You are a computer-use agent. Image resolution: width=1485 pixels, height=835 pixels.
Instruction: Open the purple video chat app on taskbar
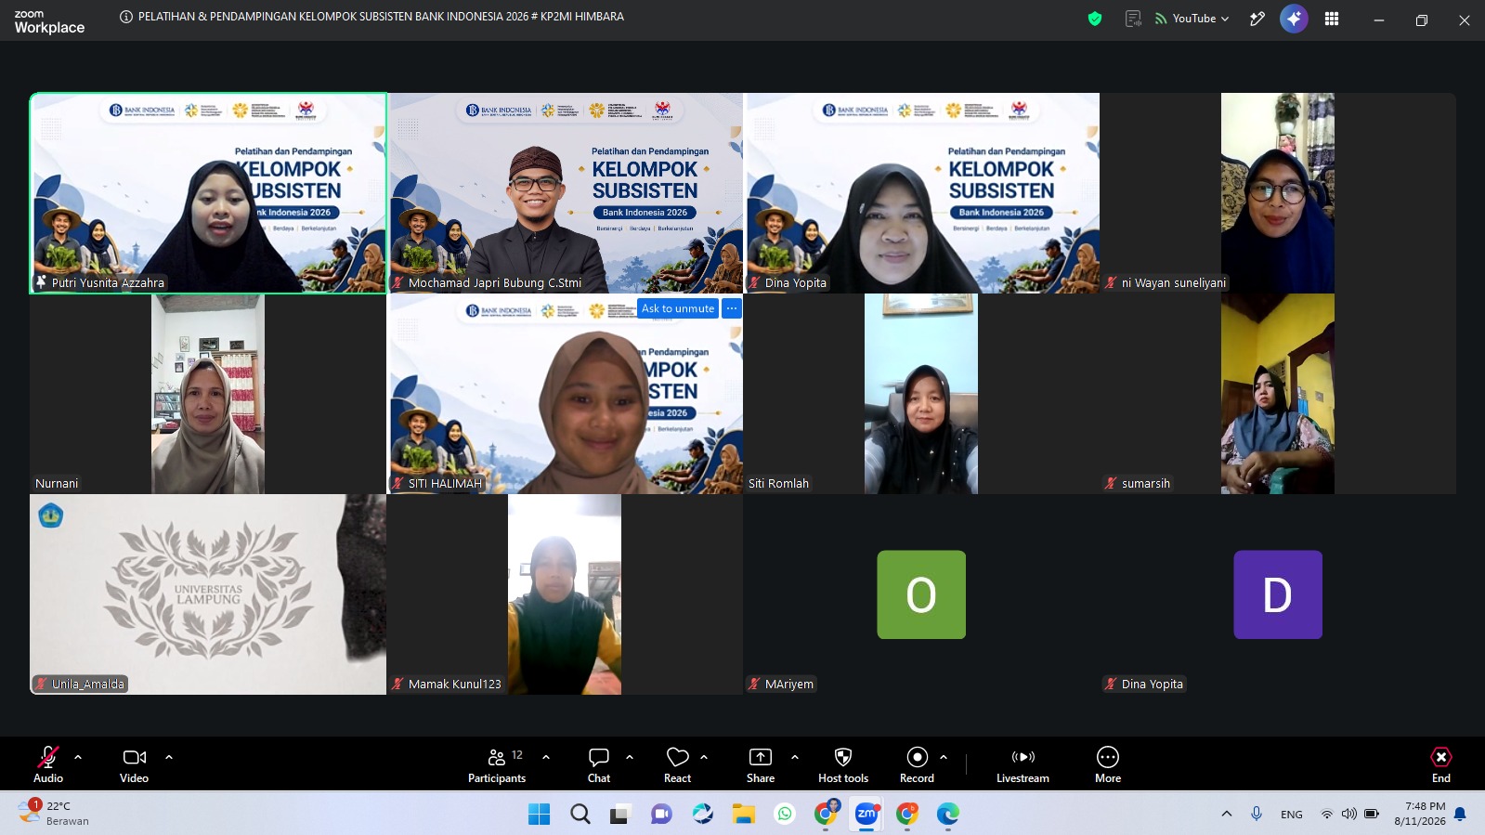pyautogui.click(x=661, y=815)
